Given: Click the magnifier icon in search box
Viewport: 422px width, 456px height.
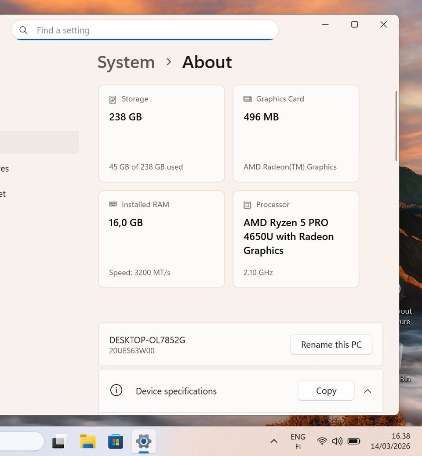Looking at the screenshot, I should coord(24,30).
